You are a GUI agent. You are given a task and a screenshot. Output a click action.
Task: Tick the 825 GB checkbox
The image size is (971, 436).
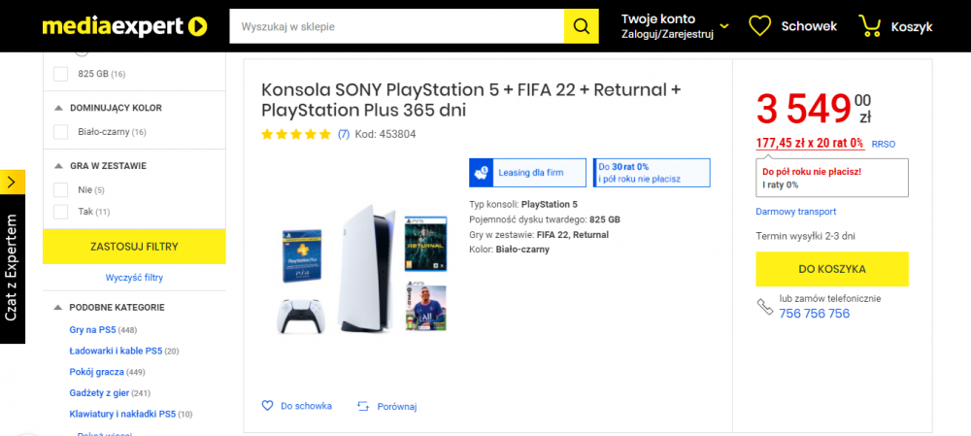(x=60, y=74)
